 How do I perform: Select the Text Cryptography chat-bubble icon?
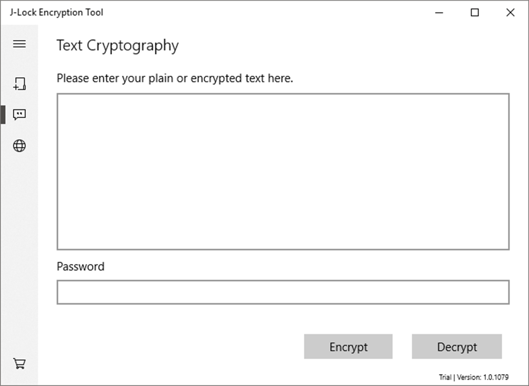click(x=19, y=114)
